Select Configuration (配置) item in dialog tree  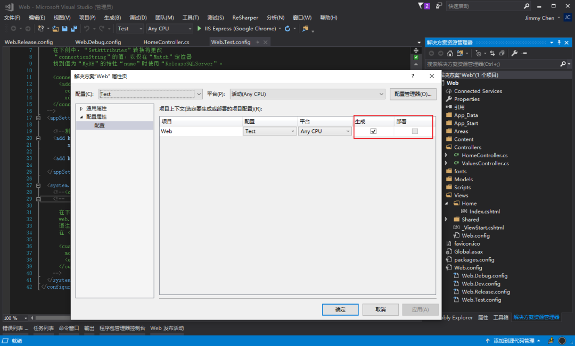(x=100, y=125)
